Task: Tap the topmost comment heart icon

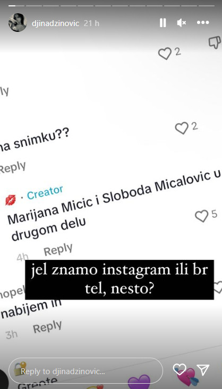Action: pyautogui.click(x=165, y=53)
